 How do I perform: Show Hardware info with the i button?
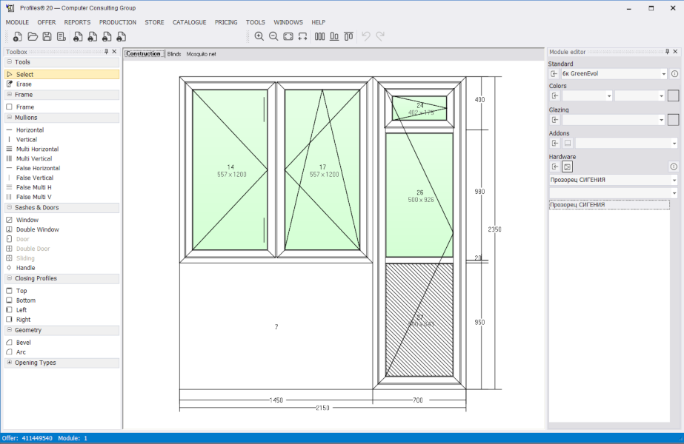[x=674, y=166]
